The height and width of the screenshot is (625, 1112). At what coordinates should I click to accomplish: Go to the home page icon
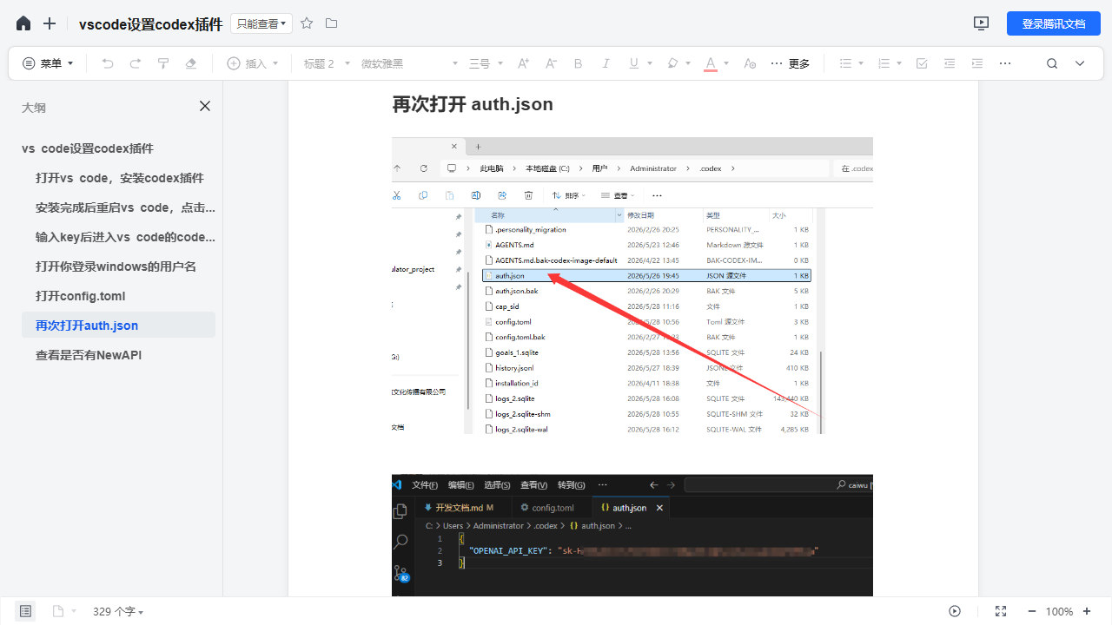23,23
